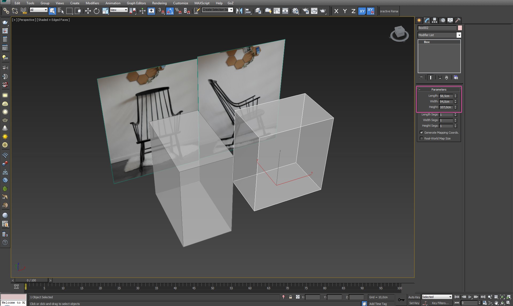Select the Move tool
This screenshot has width=513, height=306.
(x=88, y=11)
